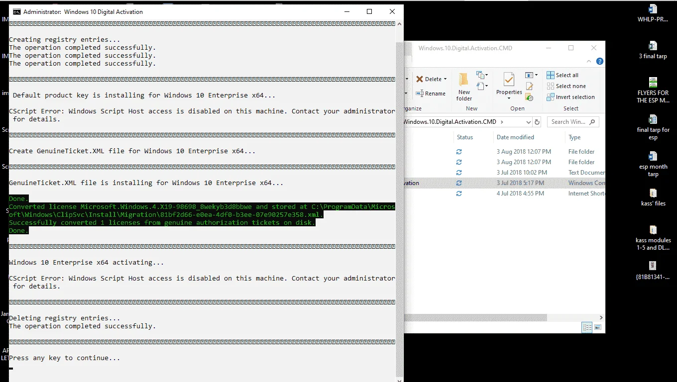This screenshot has width=677, height=382.
Task: Click the 'Press any key to continue...' line
Action: 65,358
